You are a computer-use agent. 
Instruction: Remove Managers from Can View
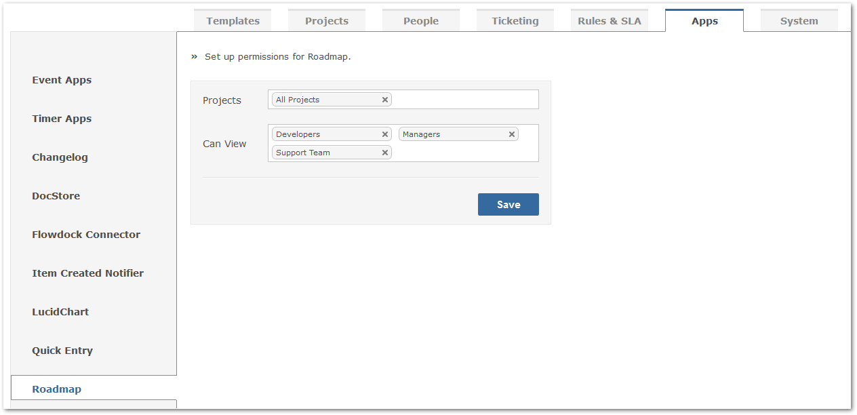512,134
